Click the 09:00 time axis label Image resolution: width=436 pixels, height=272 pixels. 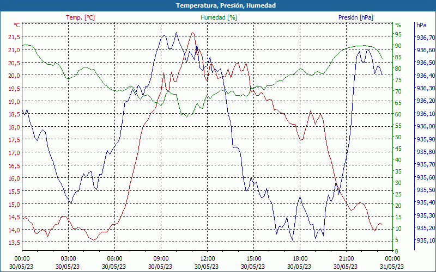coord(161,259)
